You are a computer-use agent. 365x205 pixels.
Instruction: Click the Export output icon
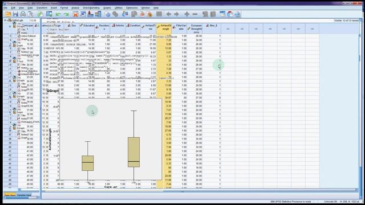(x=40, y=14)
